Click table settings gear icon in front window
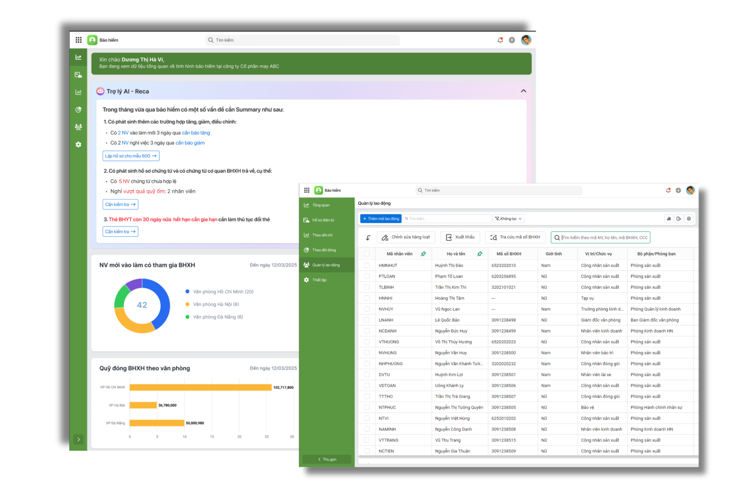 click(689, 219)
